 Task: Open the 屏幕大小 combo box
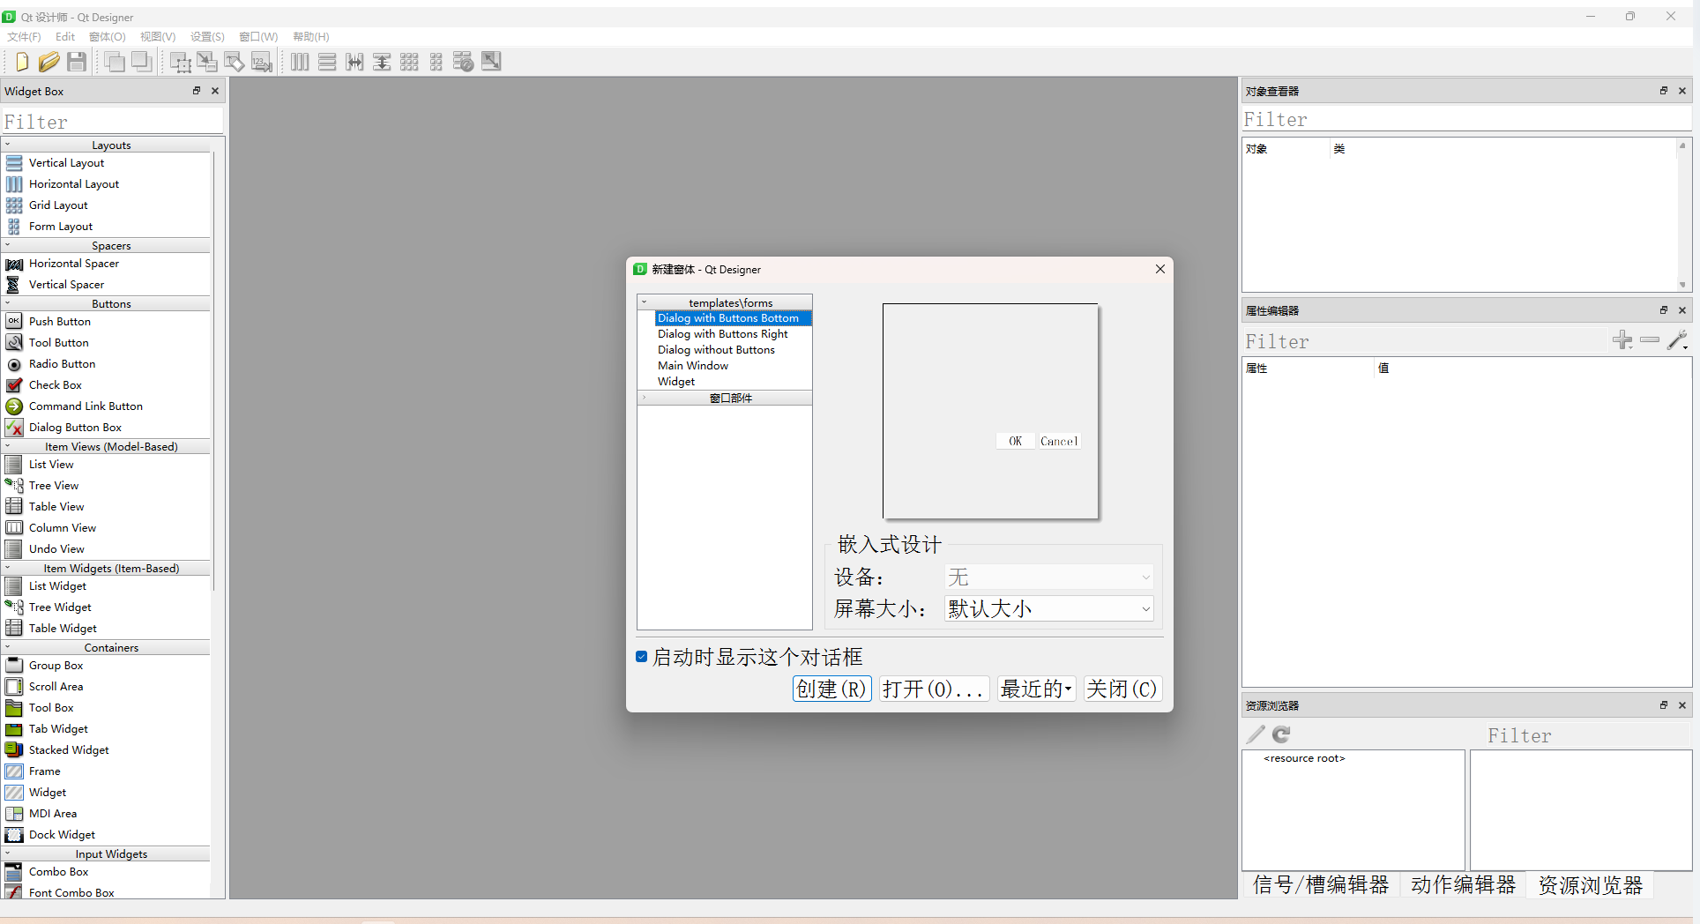coord(1049,608)
